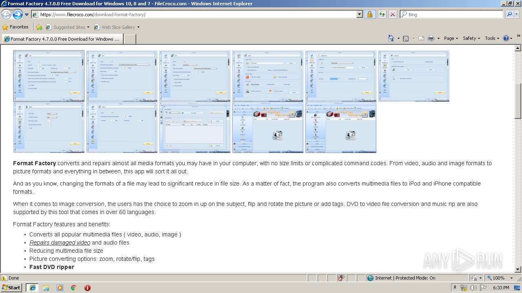Open the recent pages history dropdown
This screenshot has height=293, width=522.
click(x=27, y=15)
